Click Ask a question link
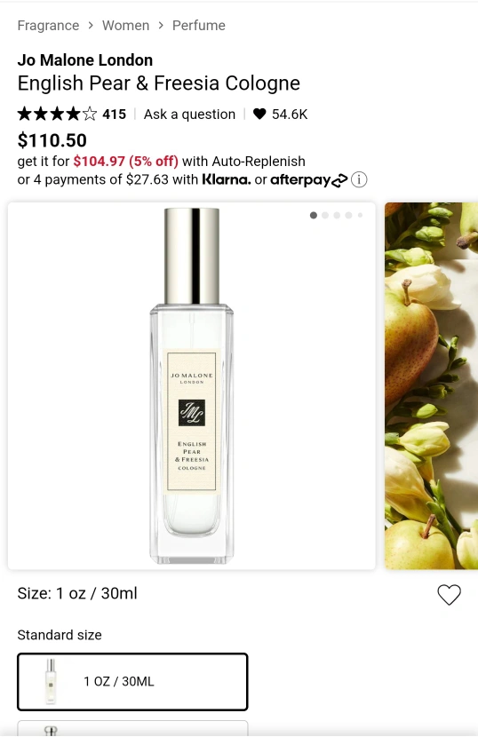The width and height of the screenshot is (478, 737). [189, 115]
